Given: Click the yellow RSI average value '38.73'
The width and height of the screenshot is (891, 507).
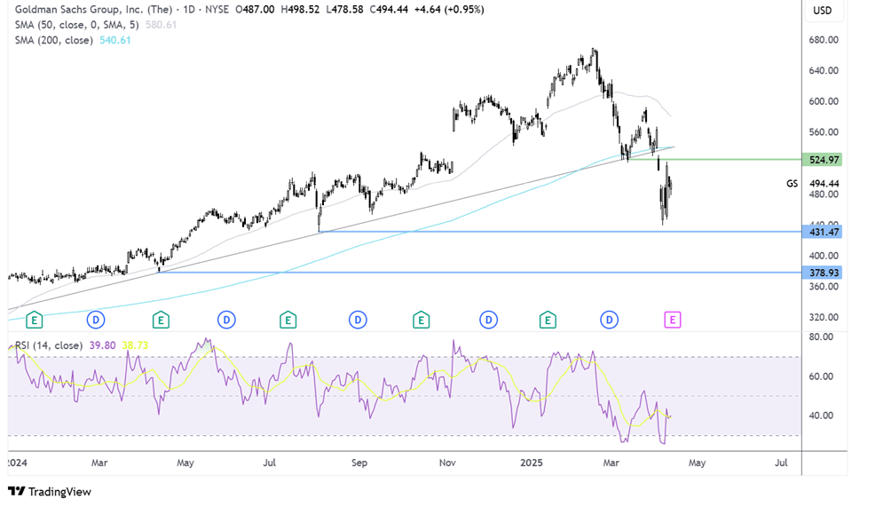Looking at the screenshot, I should pyautogui.click(x=135, y=345).
